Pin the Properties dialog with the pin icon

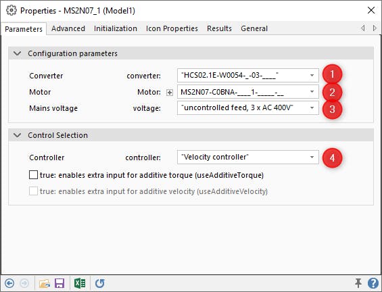(x=358, y=283)
